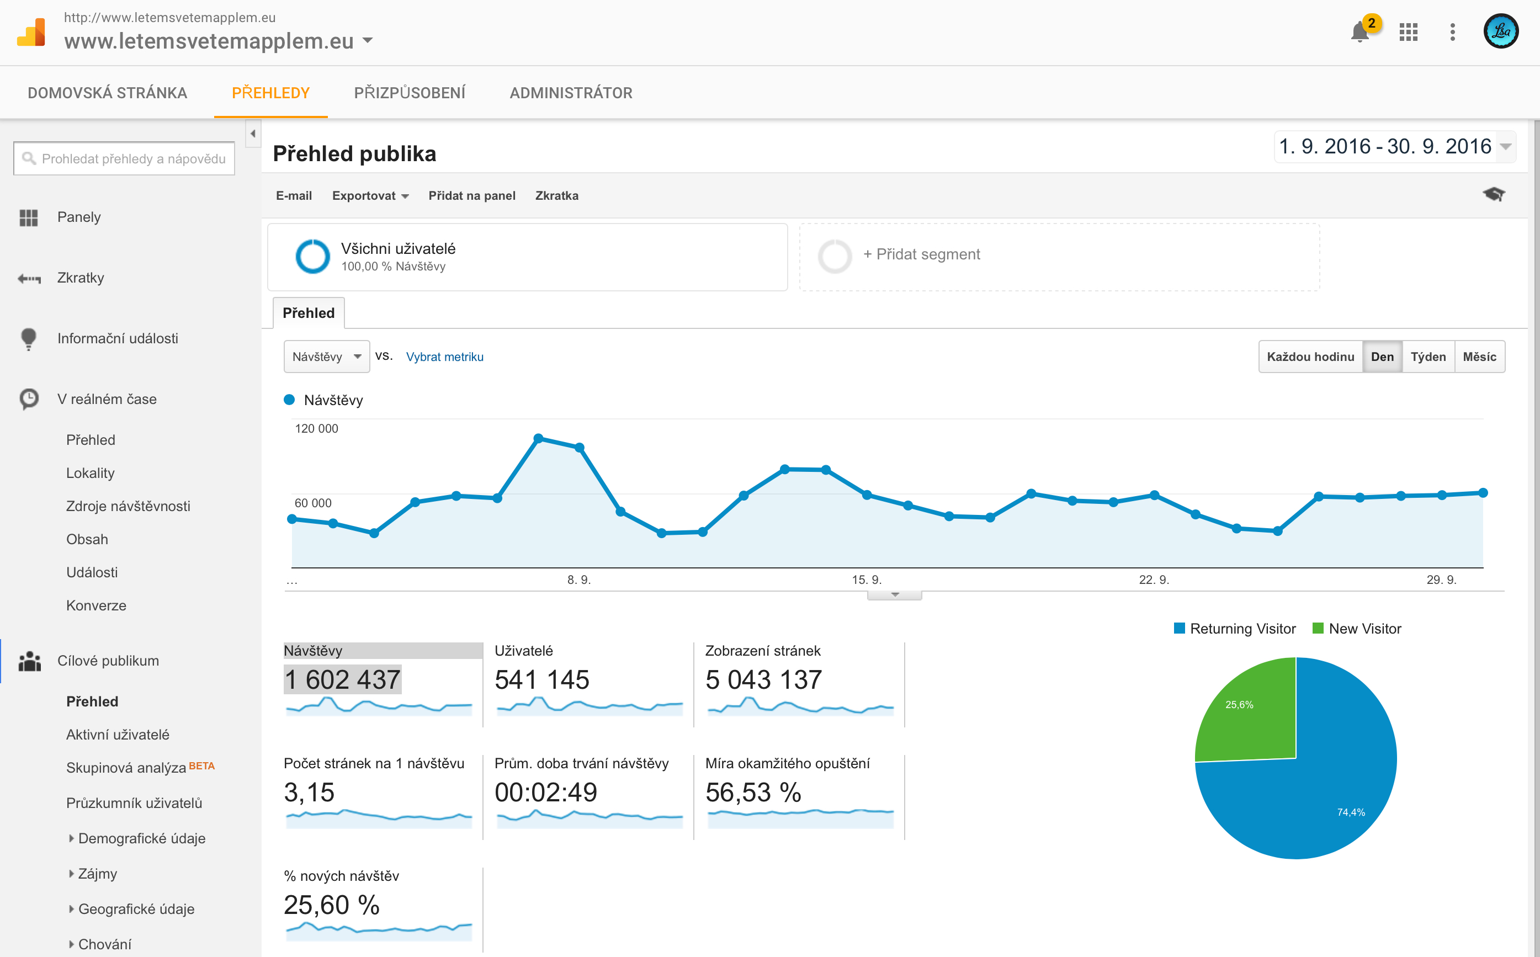Set chart to Každou hodinu
The width and height of the screenshot is (1540, 957).
pyautogui.click(x=1310, y=357)
